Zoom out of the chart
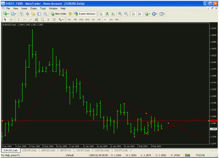 (x=126, y=14)
